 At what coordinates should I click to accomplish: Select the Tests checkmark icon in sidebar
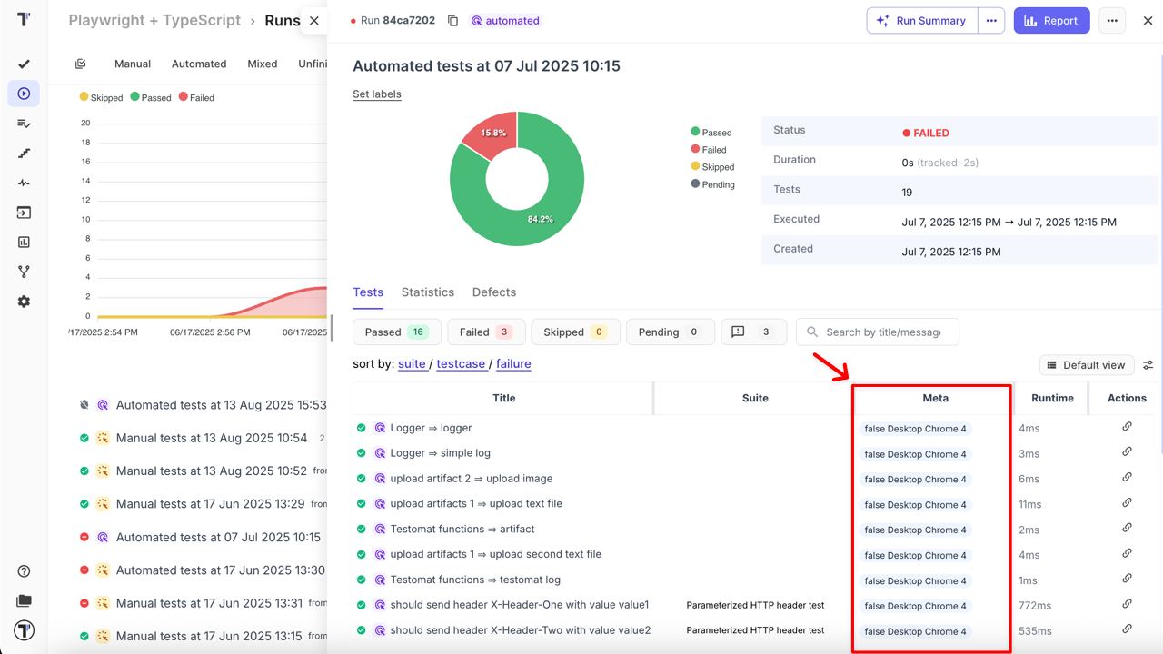pyautogui.click(x=24, y=64)
